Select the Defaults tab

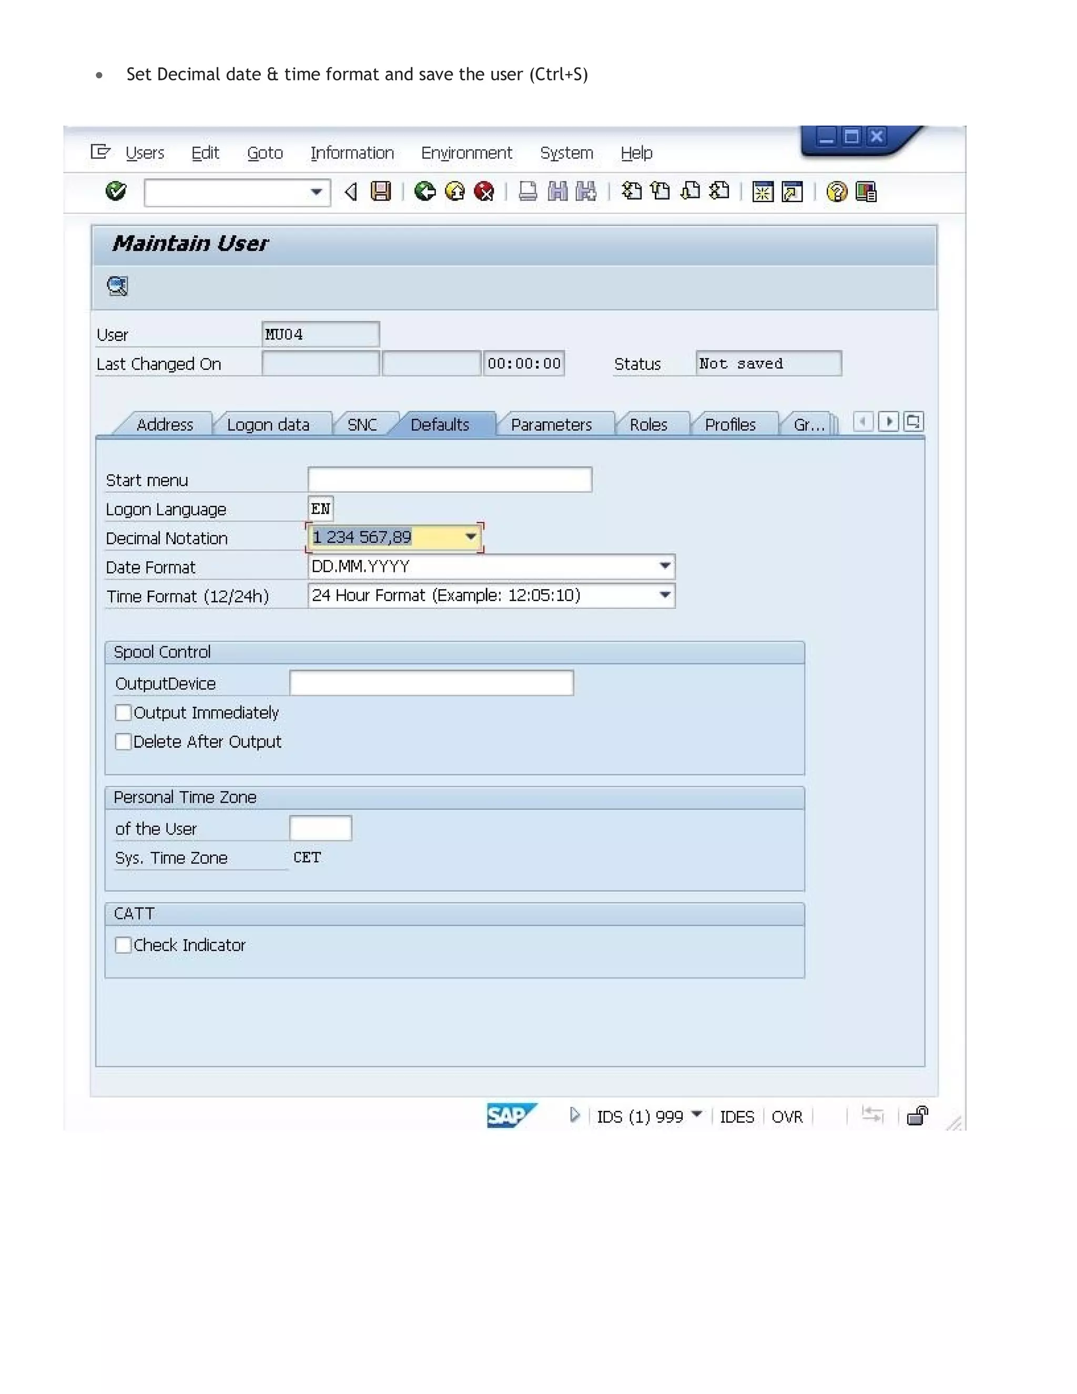440,425
